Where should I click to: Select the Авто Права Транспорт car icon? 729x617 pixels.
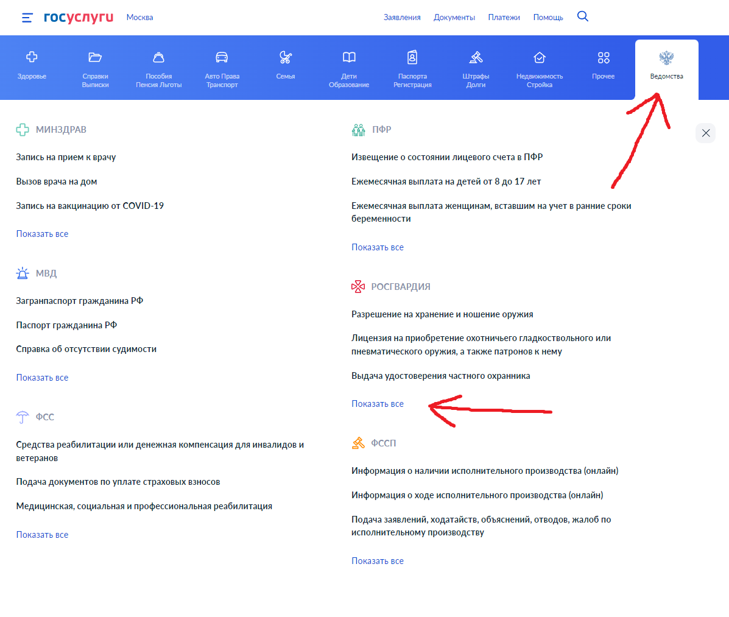coord(222,57)
